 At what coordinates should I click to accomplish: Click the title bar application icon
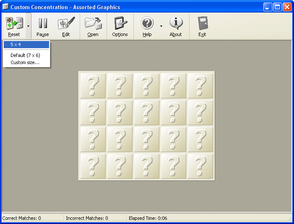point(5,7)
